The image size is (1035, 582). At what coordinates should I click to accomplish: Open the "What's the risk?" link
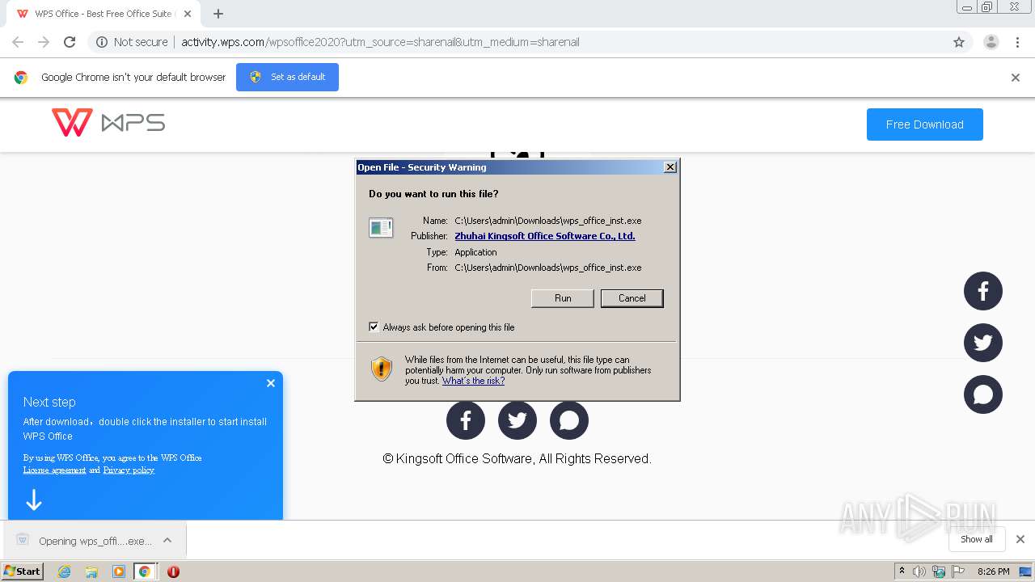(x=473, y=381)
